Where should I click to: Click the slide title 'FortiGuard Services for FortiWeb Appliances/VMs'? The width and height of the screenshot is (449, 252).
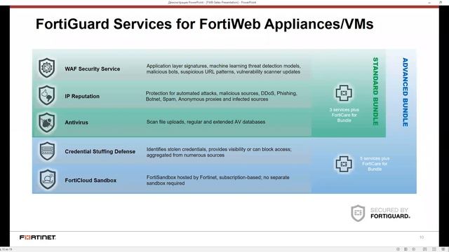click(204, 24)
